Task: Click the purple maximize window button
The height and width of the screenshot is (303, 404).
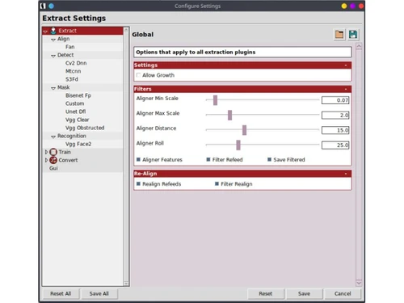Action: pos(352,6)
